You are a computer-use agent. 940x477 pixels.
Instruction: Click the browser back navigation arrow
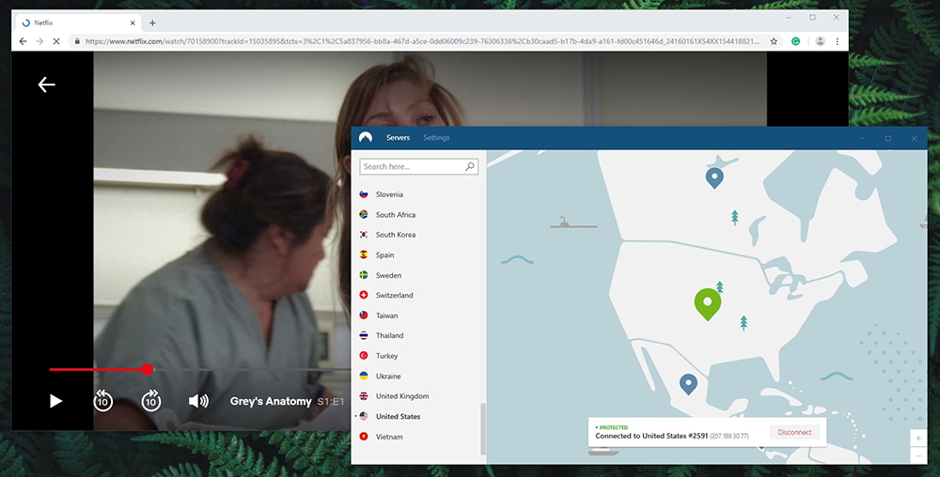[x=23, y=41]
